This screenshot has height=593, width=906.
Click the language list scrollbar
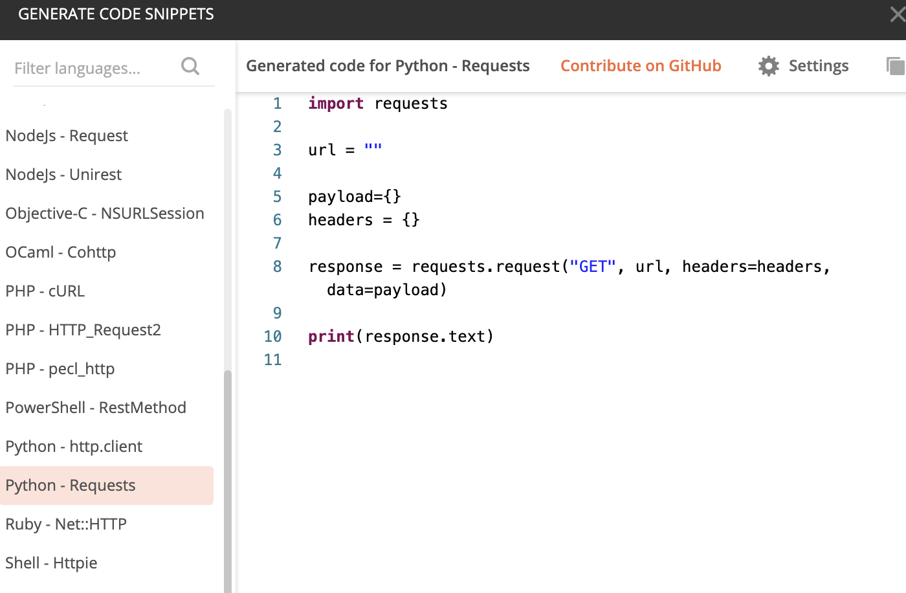[x=227, y=482]
